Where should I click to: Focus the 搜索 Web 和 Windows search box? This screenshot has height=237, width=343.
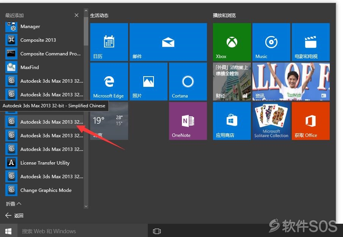pos(83,231)
